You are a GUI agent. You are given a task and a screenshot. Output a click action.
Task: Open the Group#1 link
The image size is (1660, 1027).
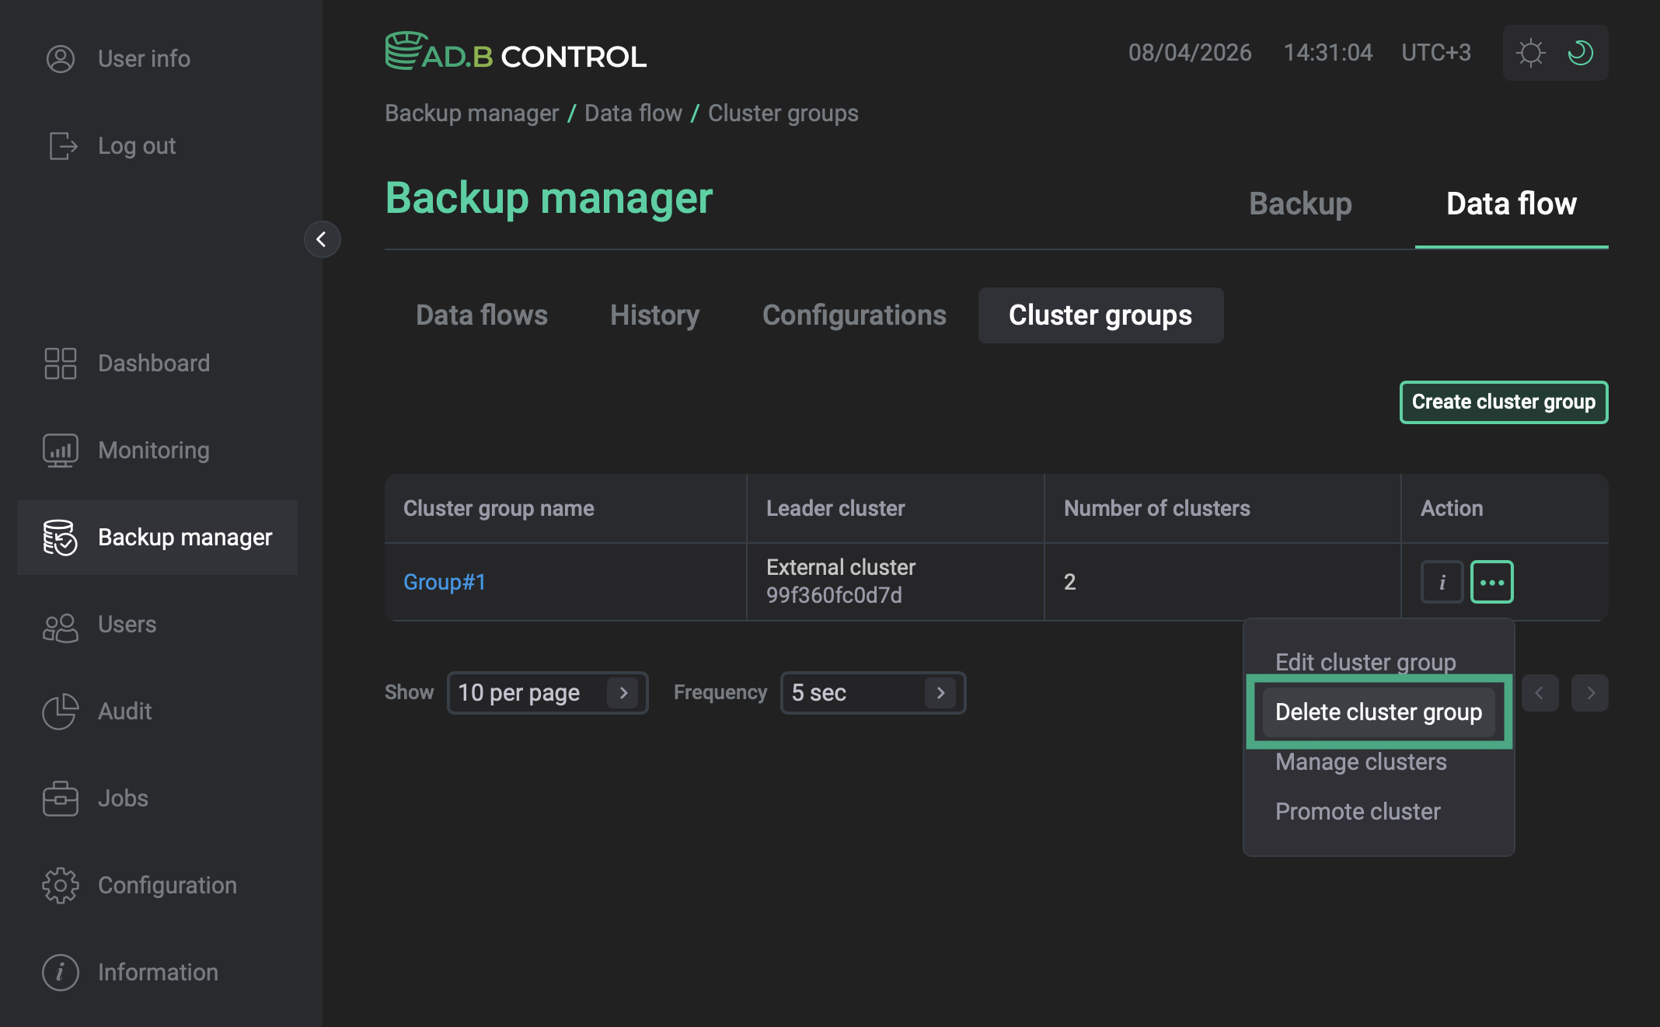[x=445, y=583]
